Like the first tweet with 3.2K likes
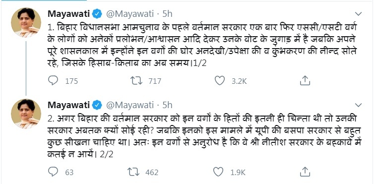 (x=220, y=80)
